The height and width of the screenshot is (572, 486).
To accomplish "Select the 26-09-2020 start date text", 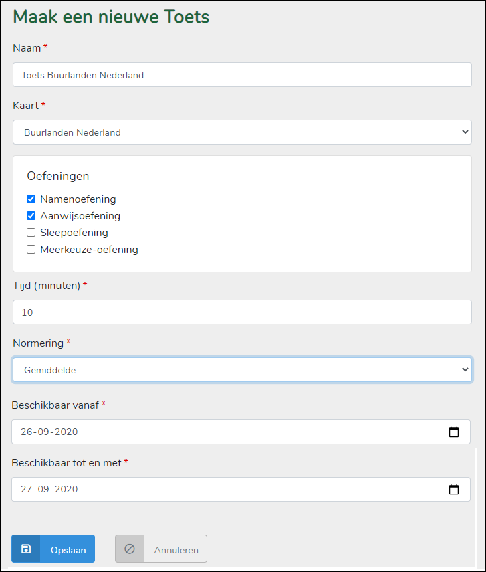I will 49,432.
